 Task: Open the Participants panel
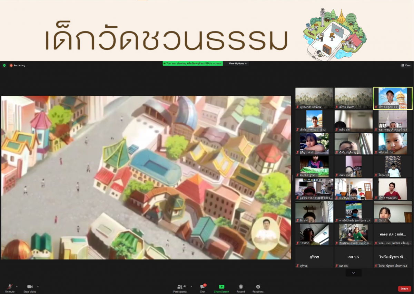[x=180, y=287]
